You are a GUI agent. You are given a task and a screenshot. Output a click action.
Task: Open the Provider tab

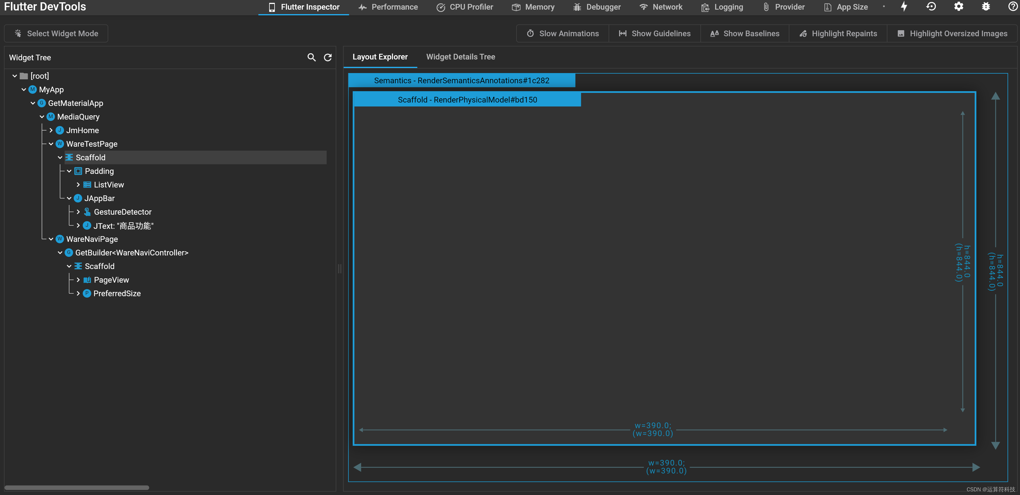784,7
